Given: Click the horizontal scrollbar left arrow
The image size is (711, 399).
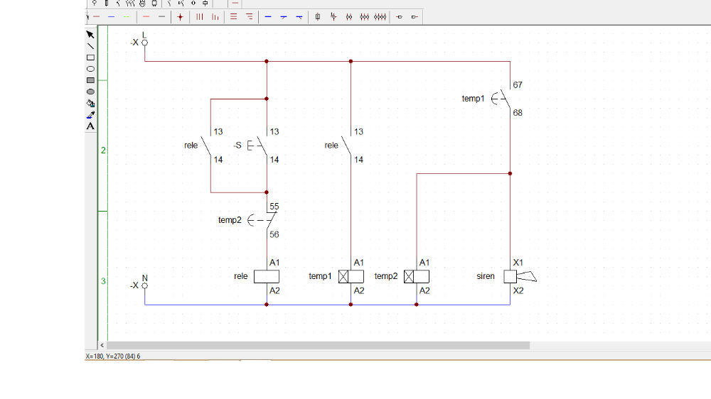Looking at the screenshot, I should click(x=102, y=346).
